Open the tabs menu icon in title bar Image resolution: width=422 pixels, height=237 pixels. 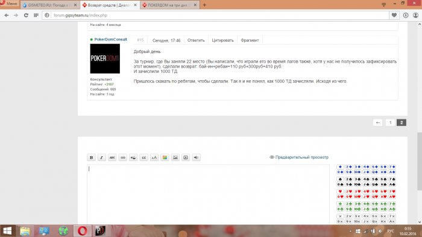pyautogui.click(x=384, y=5)
